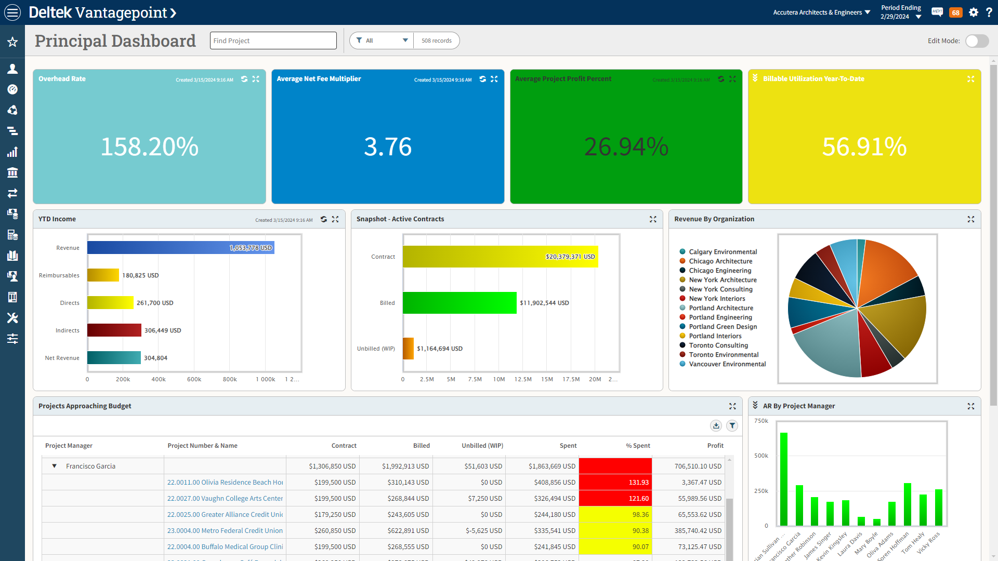
Task: Download Projects Approaching Budget grid data
Action: tap(716, 426)
